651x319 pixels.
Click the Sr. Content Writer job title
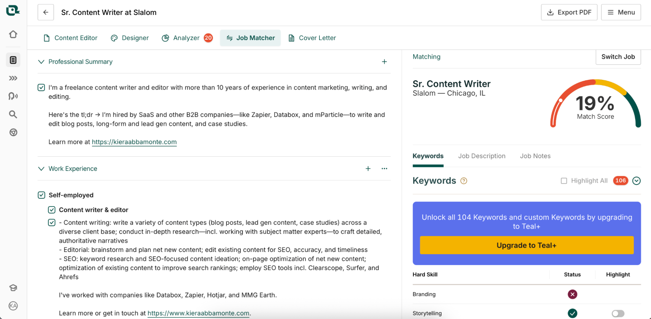pos(451,84)
